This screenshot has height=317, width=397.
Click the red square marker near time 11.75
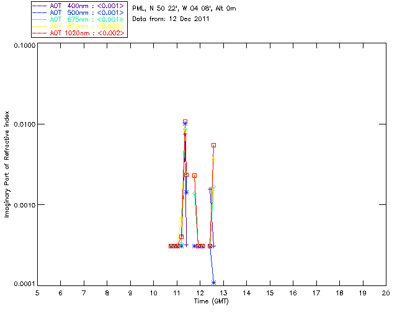pos(194,175)
